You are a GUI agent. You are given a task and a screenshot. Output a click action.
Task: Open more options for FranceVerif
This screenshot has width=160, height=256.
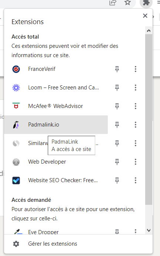tap(136, 69)
